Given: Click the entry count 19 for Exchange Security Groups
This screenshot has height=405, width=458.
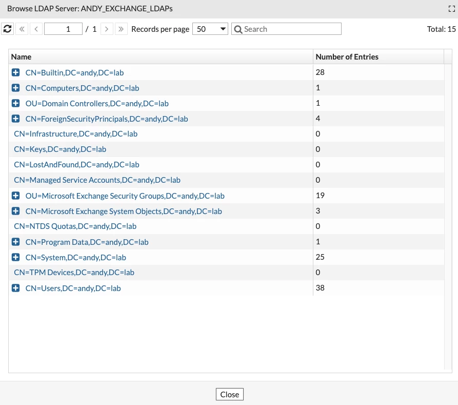Looking at the screenshot, I should coord(320,196).
